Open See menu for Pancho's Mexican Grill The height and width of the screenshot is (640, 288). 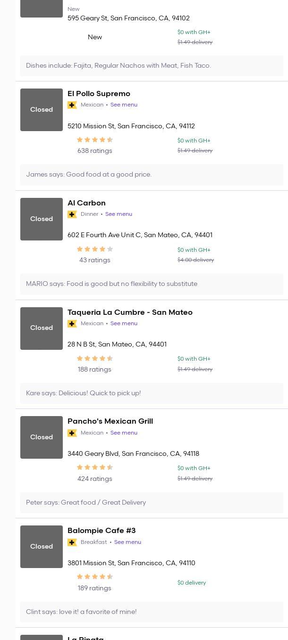124,433
